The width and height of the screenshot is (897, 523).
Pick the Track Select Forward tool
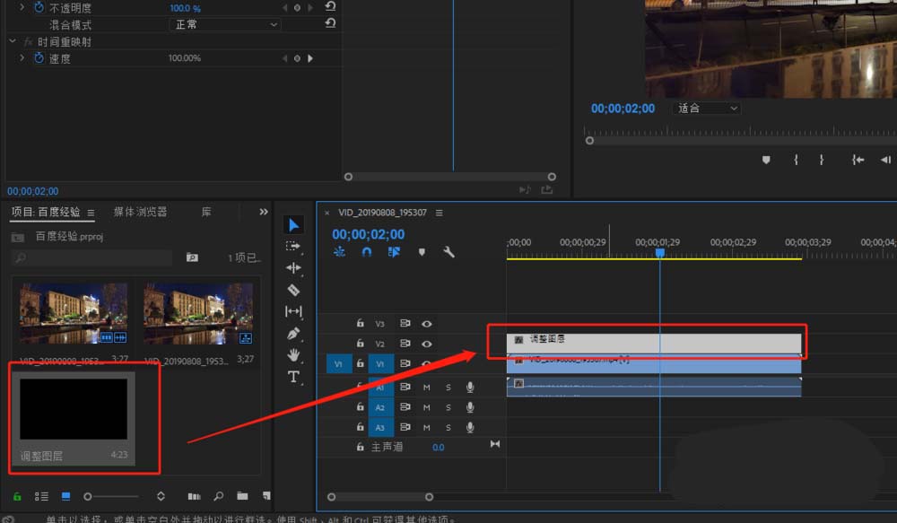click(293, 246)
